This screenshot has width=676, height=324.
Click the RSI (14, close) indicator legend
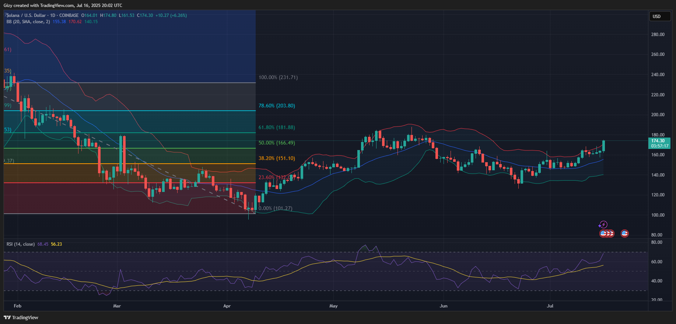pos(21,244)
